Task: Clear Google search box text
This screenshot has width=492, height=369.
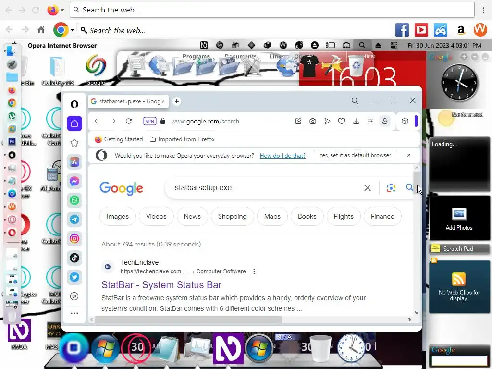Action: [368, 188]
